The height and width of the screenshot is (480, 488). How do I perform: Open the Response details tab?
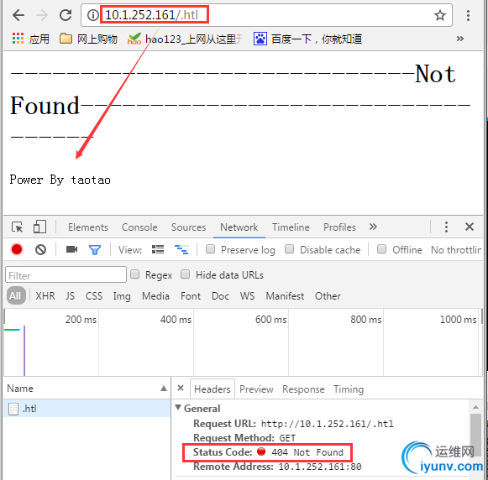[303, 389]
